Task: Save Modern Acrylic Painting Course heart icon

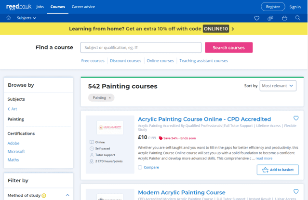Action: click(x=296, y=191)
